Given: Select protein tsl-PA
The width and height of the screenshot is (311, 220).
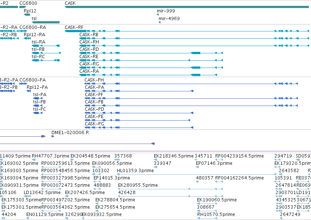Looking at the screenshot, I should [38, 98].
